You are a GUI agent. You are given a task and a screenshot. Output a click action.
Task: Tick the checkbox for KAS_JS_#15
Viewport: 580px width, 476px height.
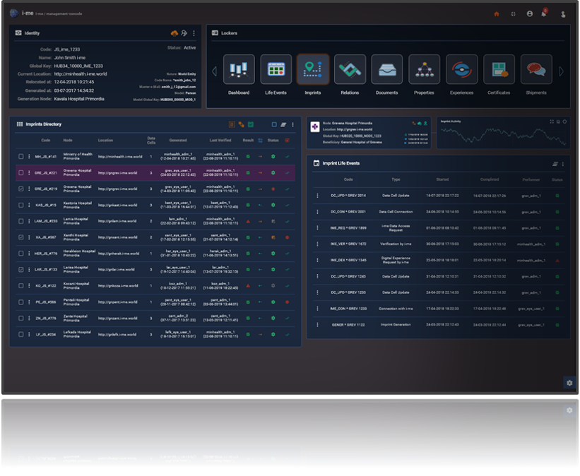click(x=21, y=205)
